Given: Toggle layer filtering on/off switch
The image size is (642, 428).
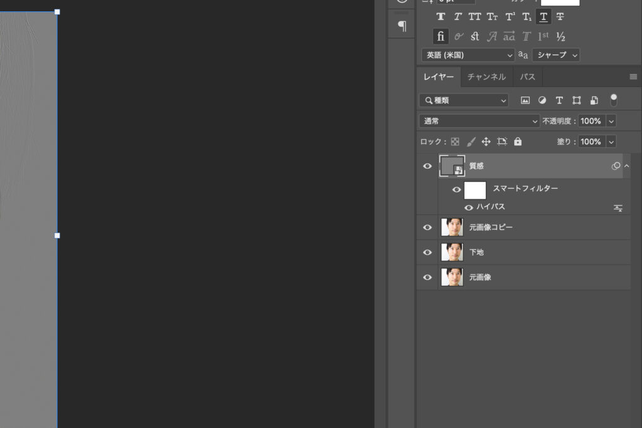Looking at the screenshot, I should tap(613, 100).
